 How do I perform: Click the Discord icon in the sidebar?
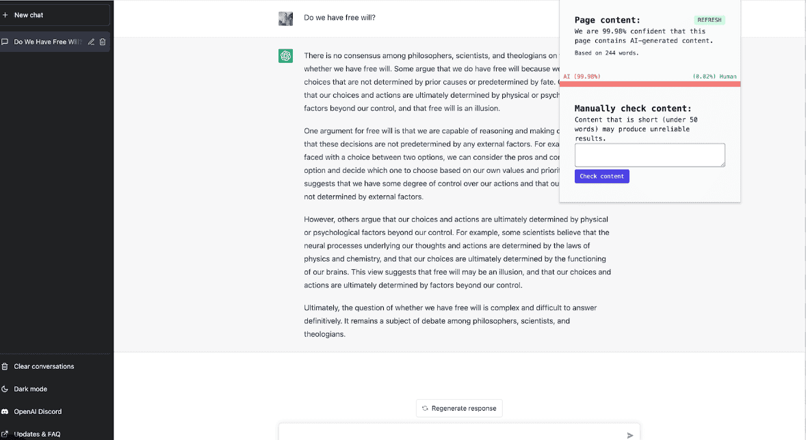pyautogui.click(x=5, y=412)
